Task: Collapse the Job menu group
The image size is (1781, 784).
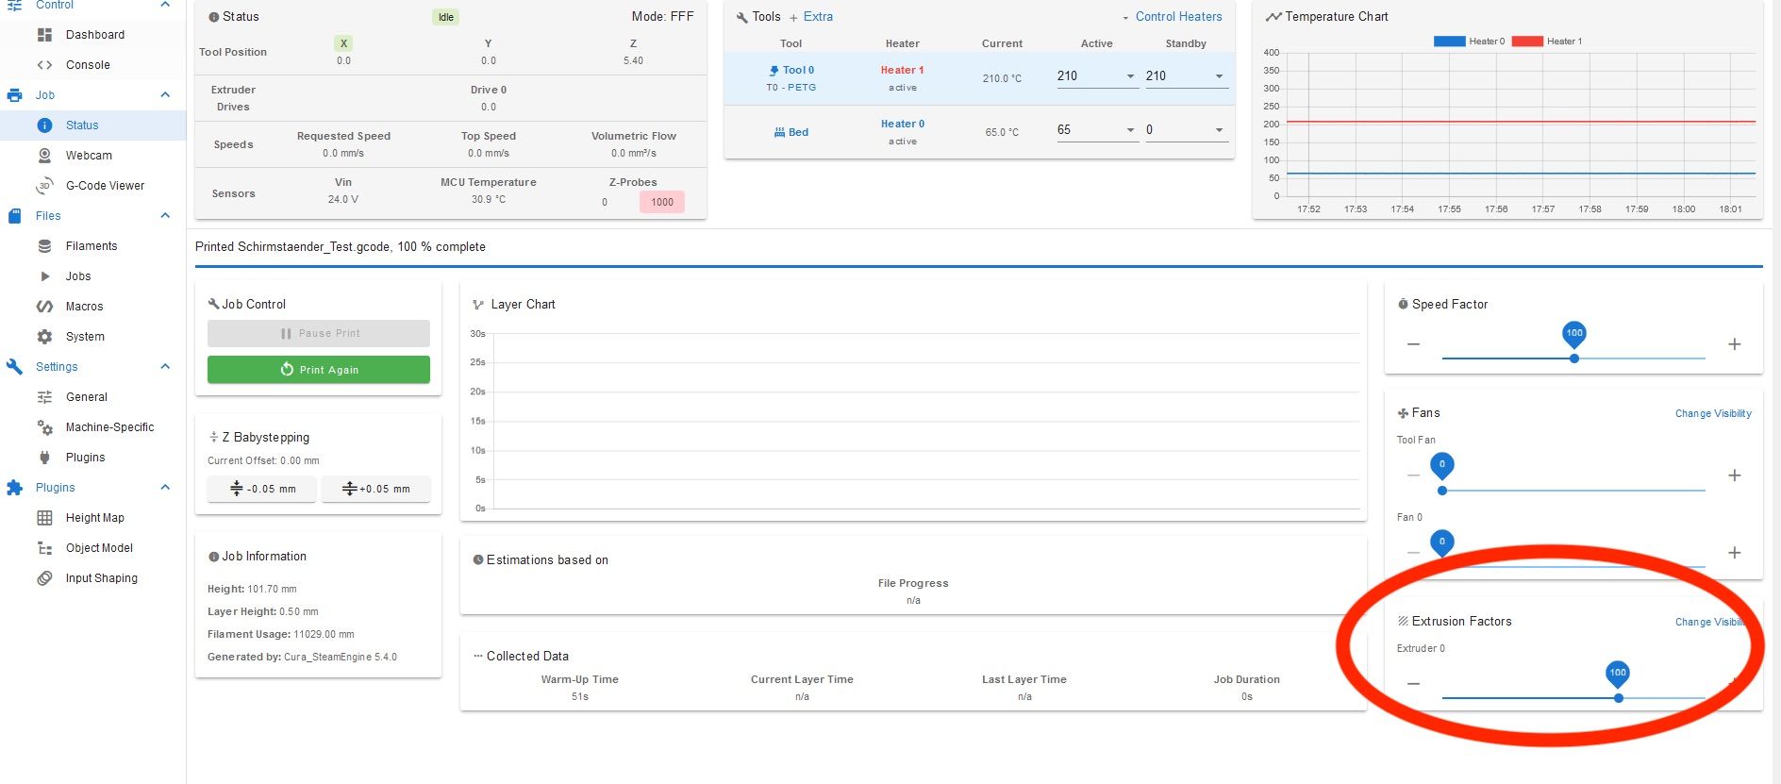Action: (x=165, y=95)
